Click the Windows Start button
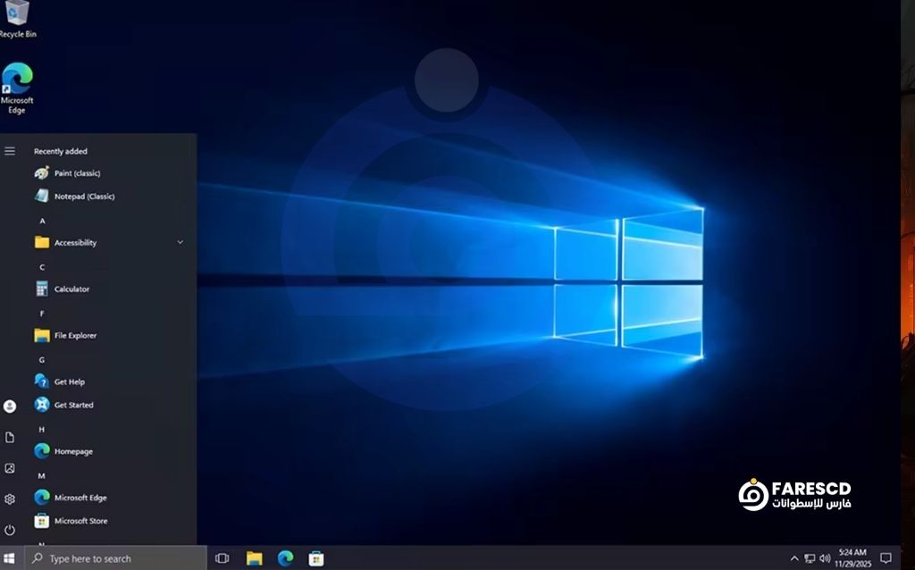 (x=10, y=558)
